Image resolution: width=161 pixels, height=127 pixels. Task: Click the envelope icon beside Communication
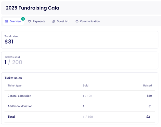pyautogui.click(x=77, y=21)
